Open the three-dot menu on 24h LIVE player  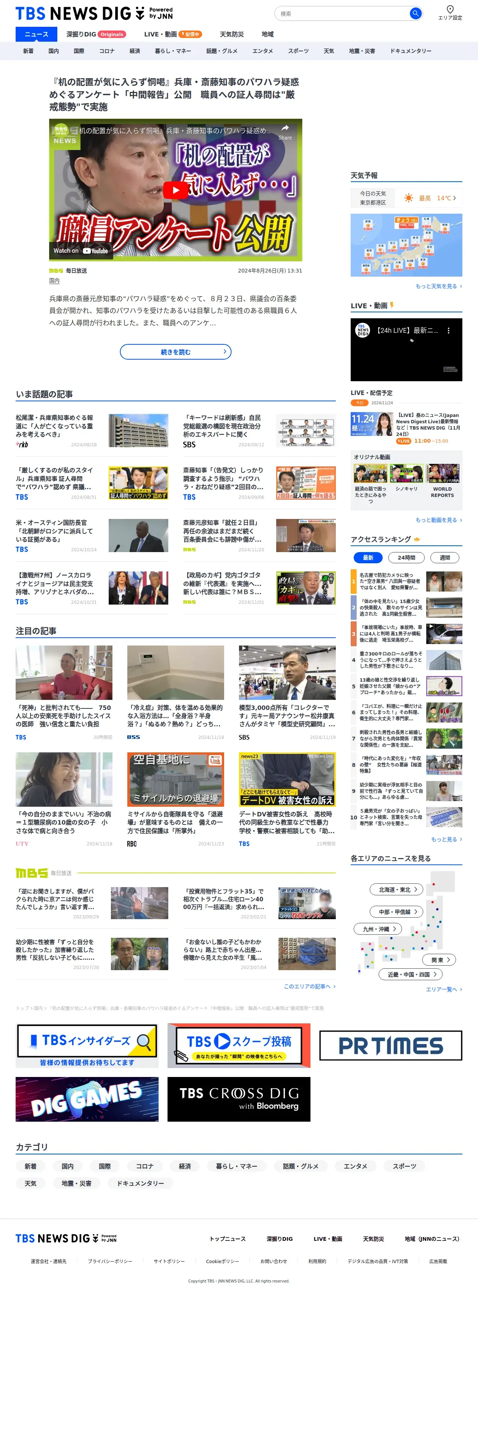(449, 331)
